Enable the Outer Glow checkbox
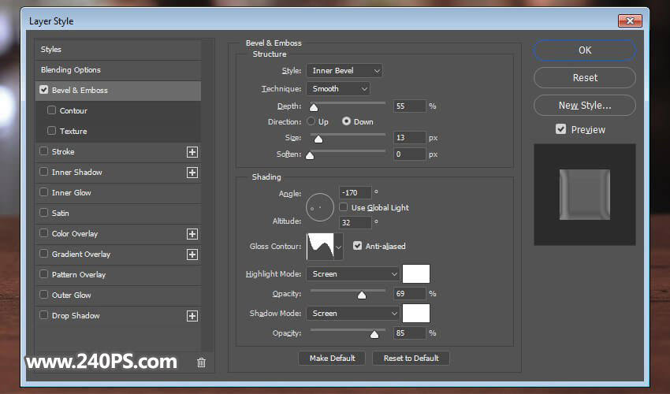This screenshot has width=670, height=394. click(x=43, y=295)
